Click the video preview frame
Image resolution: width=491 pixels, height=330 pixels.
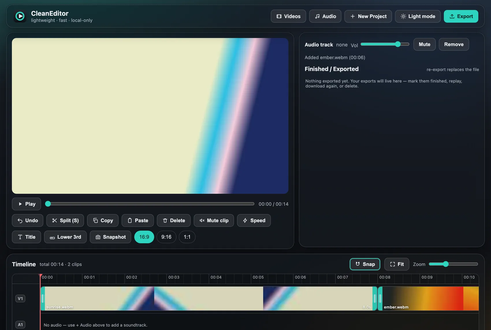(150, 116)
